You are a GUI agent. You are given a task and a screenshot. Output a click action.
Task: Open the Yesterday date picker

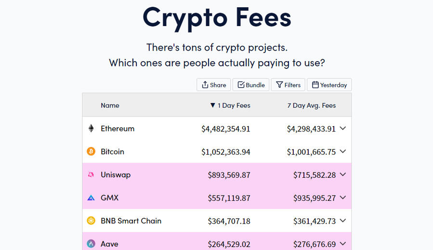[329, 85]
